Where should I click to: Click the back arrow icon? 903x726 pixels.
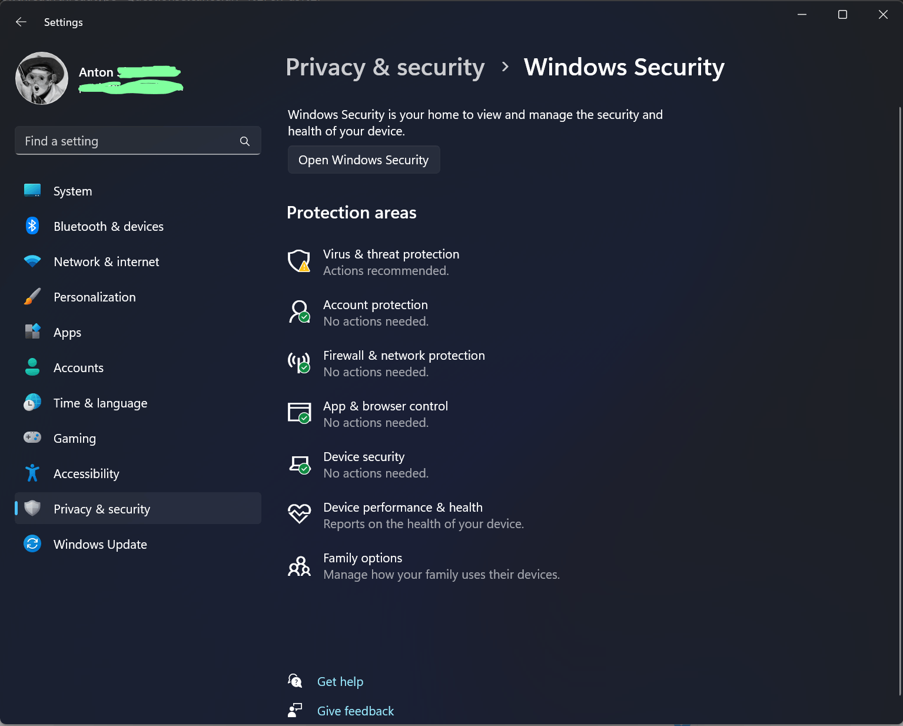click(x=21, y=22)
